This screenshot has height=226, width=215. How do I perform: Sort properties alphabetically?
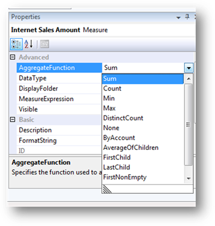click(29, 44)
